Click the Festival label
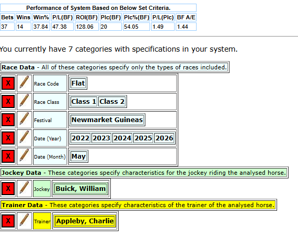The width and height of the screenshot is (298, 240). 50,120
